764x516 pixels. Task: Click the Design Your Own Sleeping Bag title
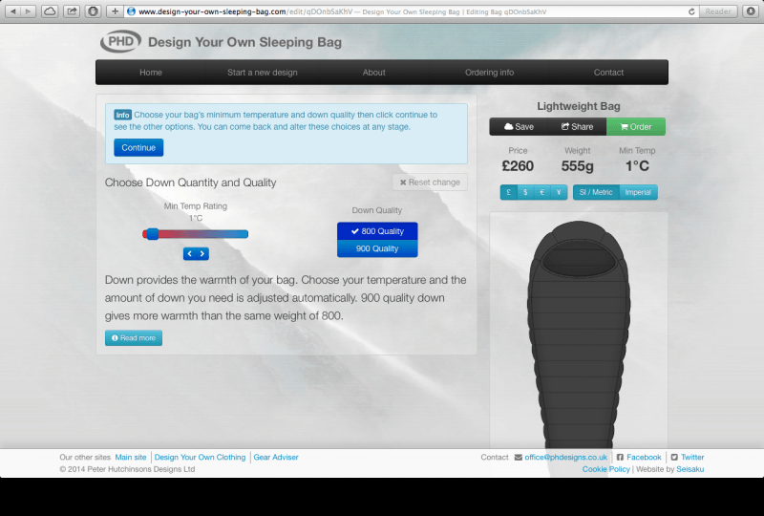[244, 42]
